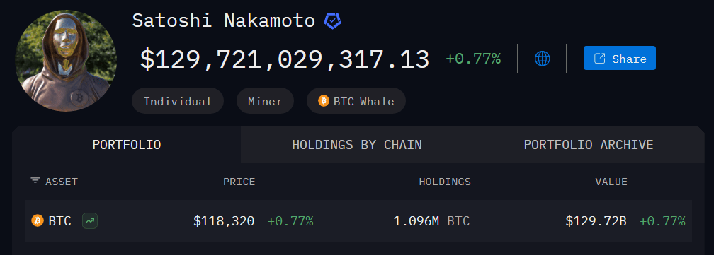Select the Individual tag

pos(178,101)
